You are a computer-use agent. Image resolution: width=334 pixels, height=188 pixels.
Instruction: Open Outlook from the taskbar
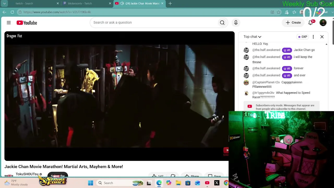[198, 183]
